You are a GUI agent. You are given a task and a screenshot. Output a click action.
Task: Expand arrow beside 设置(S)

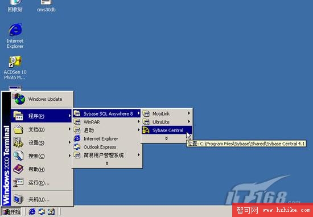pyautogui.click(x=69, y=142)
